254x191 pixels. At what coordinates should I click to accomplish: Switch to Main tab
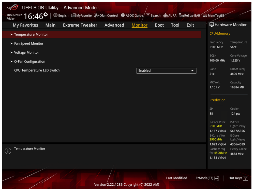pos(50,25)
